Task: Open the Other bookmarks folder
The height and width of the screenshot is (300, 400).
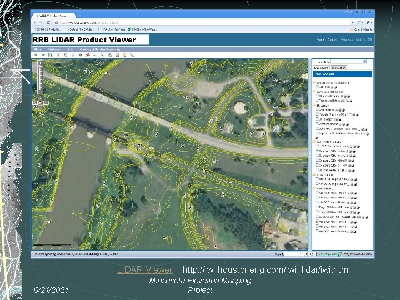Action: point(361,29)
